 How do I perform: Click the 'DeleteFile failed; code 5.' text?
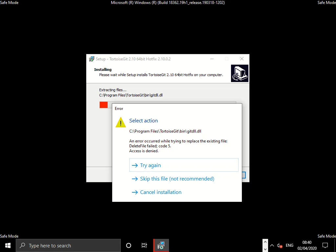pos(150,146)
